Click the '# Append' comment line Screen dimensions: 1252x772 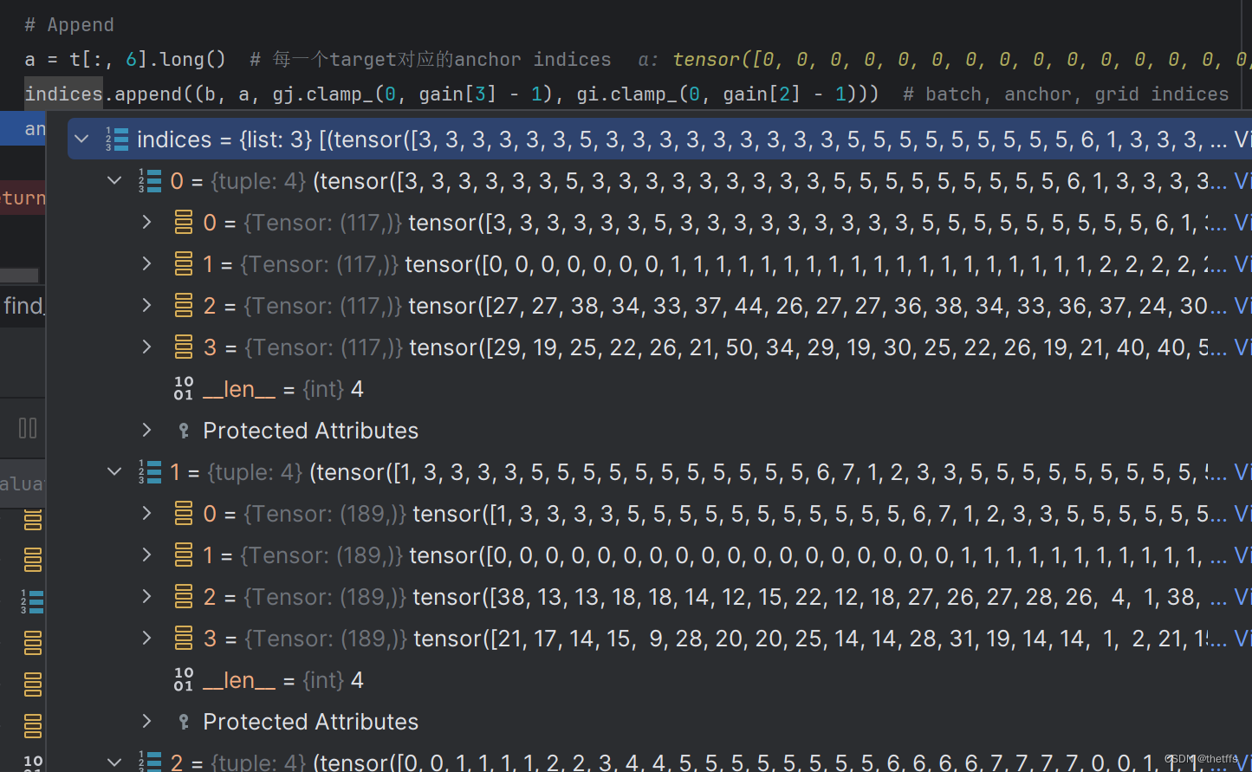coord(69,24)
